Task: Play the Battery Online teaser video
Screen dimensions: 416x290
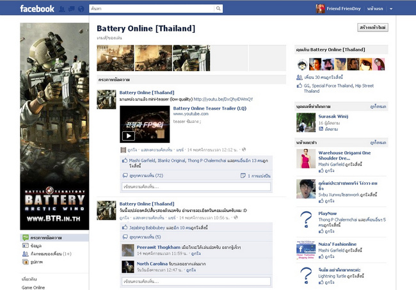Action: point(128,135)
